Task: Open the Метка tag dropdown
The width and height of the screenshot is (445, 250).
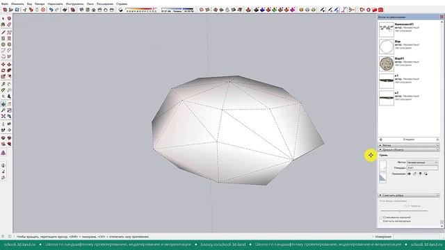Action: point(423,162)
